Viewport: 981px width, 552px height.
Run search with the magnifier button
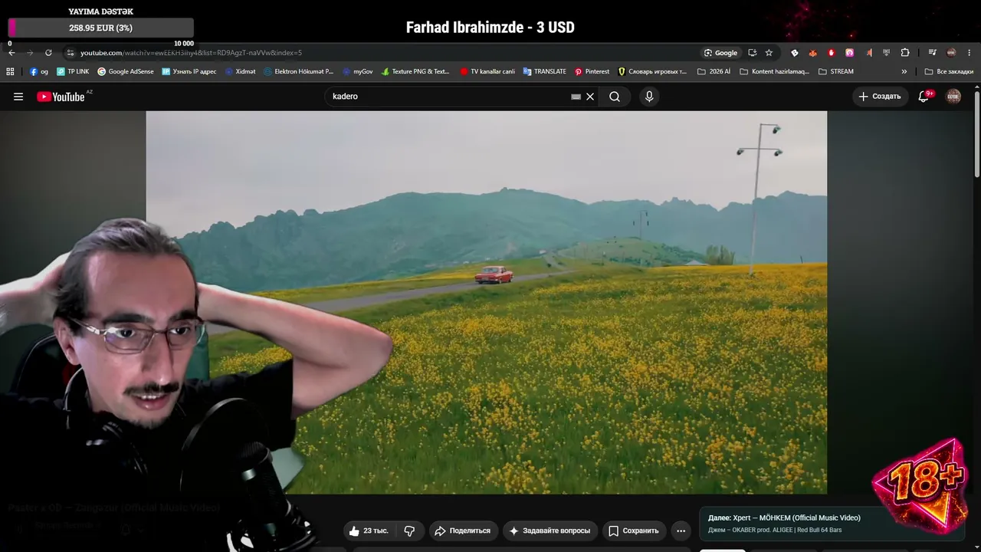click(615, 97)
